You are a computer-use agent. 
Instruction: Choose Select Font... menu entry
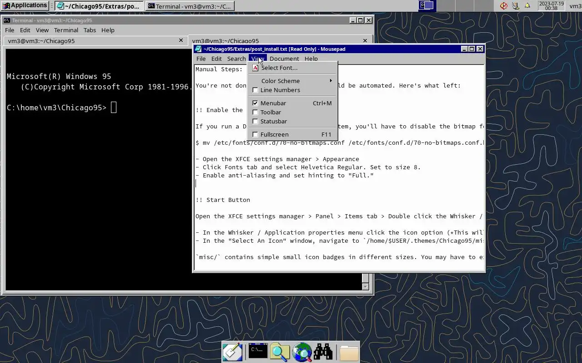pos(292,68)
